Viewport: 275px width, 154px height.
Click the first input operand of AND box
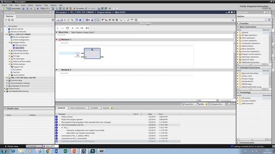tap(77, 53)
